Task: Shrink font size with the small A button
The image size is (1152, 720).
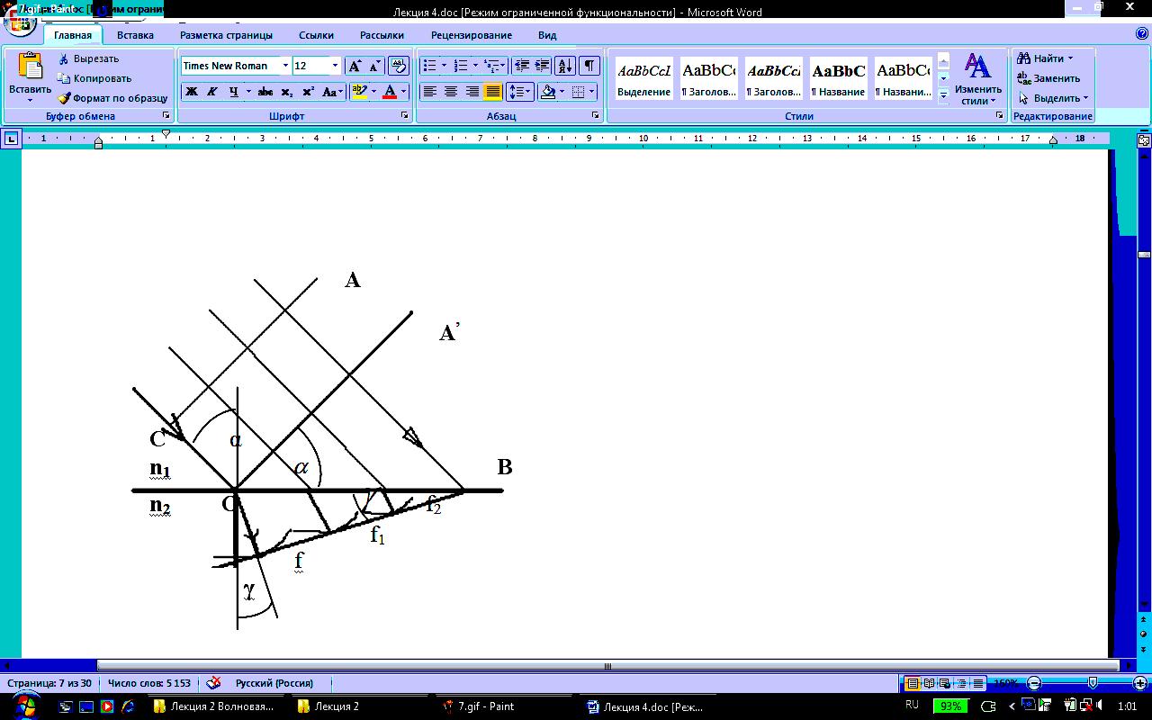Action: 374,66
